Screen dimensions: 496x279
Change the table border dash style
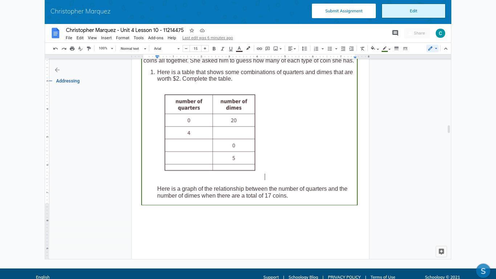405,49
